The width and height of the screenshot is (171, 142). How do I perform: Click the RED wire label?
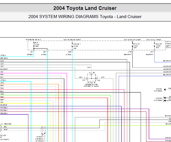point(2,97)
